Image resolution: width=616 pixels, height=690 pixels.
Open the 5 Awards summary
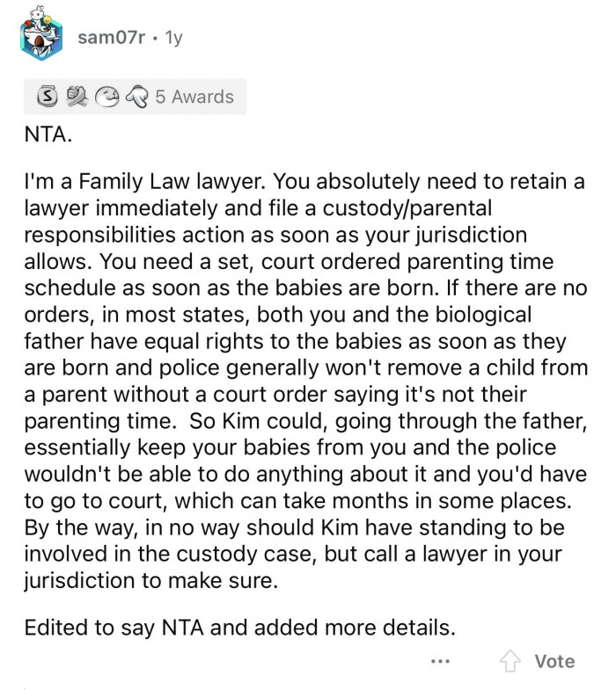coord(194,97)
